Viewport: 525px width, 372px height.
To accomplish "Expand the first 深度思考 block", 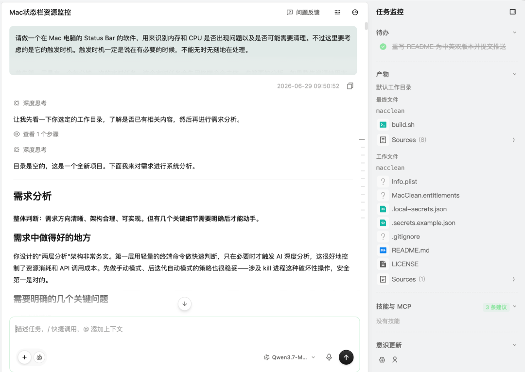I will [35, 103].
